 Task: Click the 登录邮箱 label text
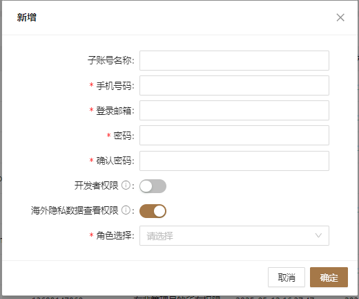point(115,111)
